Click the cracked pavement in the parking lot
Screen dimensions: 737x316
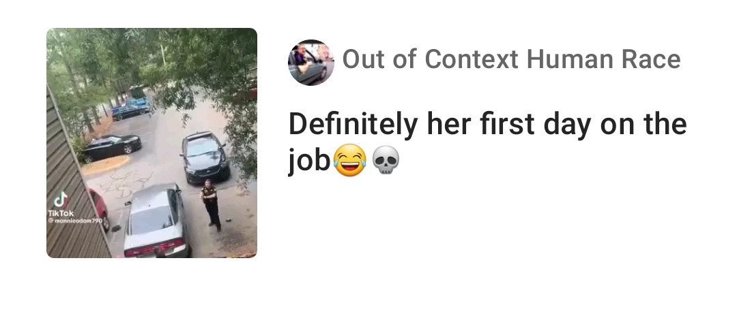[x=126, y=183]
